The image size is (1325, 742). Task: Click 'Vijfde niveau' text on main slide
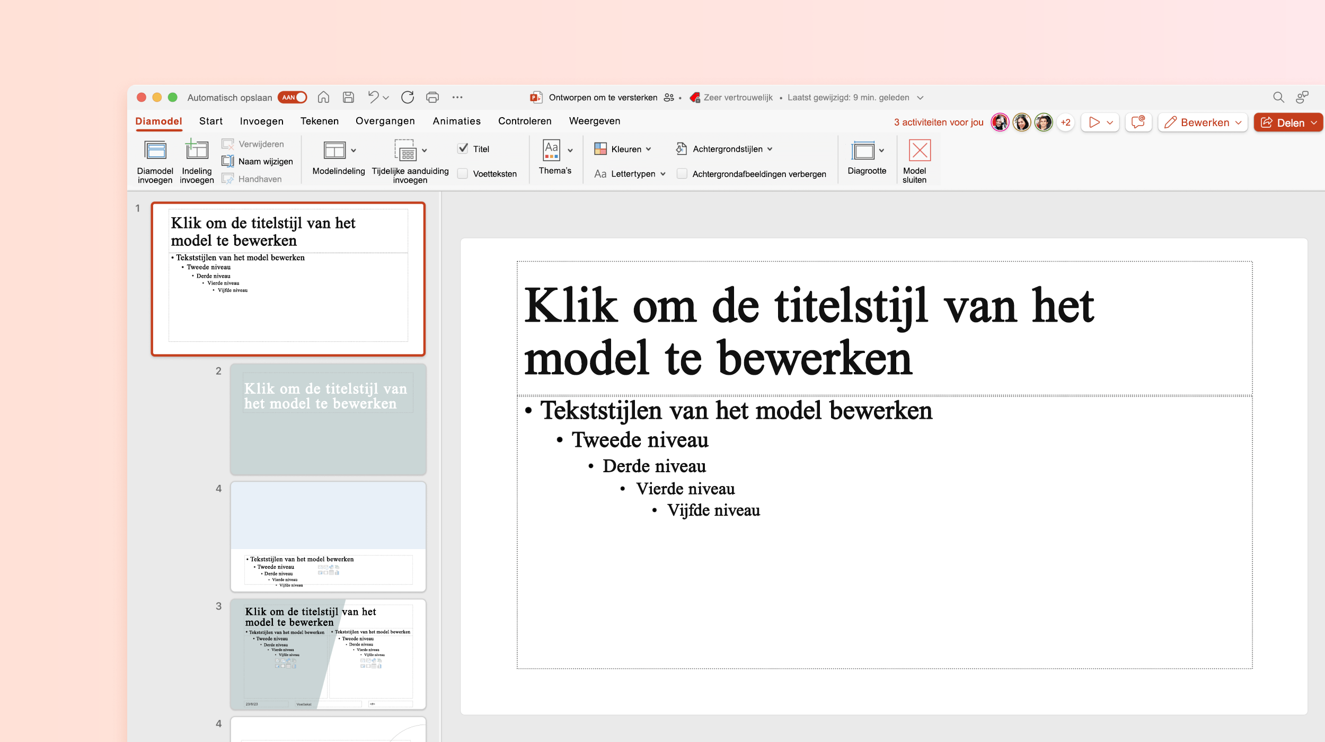coord(713,510)
